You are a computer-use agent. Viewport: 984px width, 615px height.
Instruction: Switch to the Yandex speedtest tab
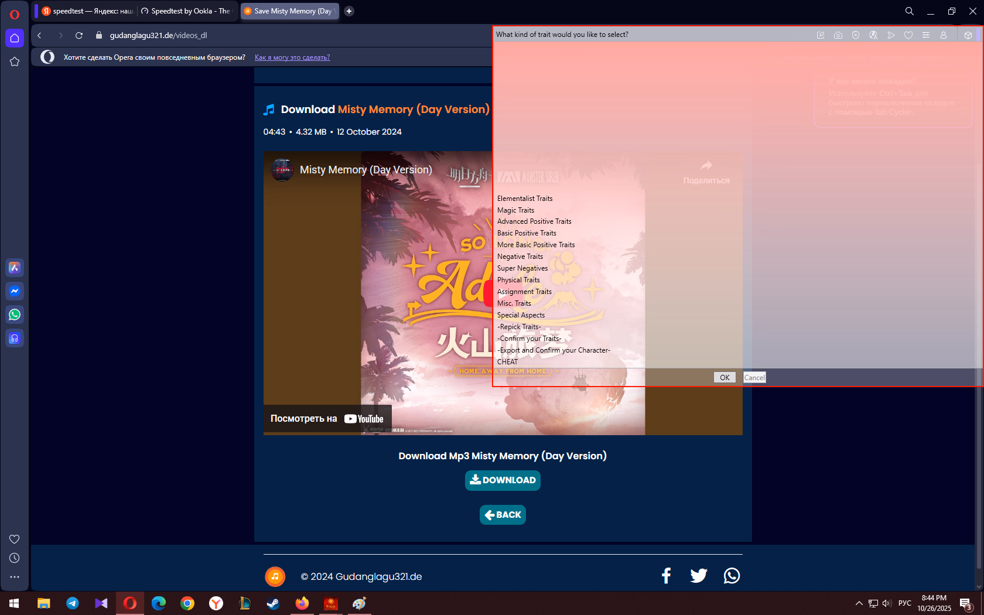coord(87,11)
